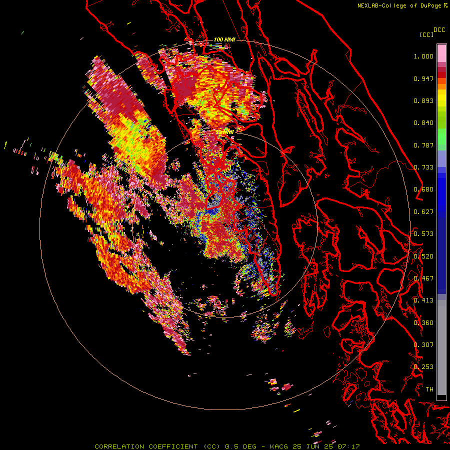Click the NEXLAB-College of DuPage watermark text
The height and width of the screenshot is (450, 450).
point(402,5)
